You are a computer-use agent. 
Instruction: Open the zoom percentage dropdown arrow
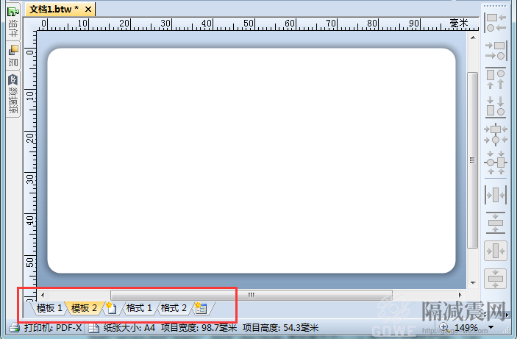tap(491, 328)
